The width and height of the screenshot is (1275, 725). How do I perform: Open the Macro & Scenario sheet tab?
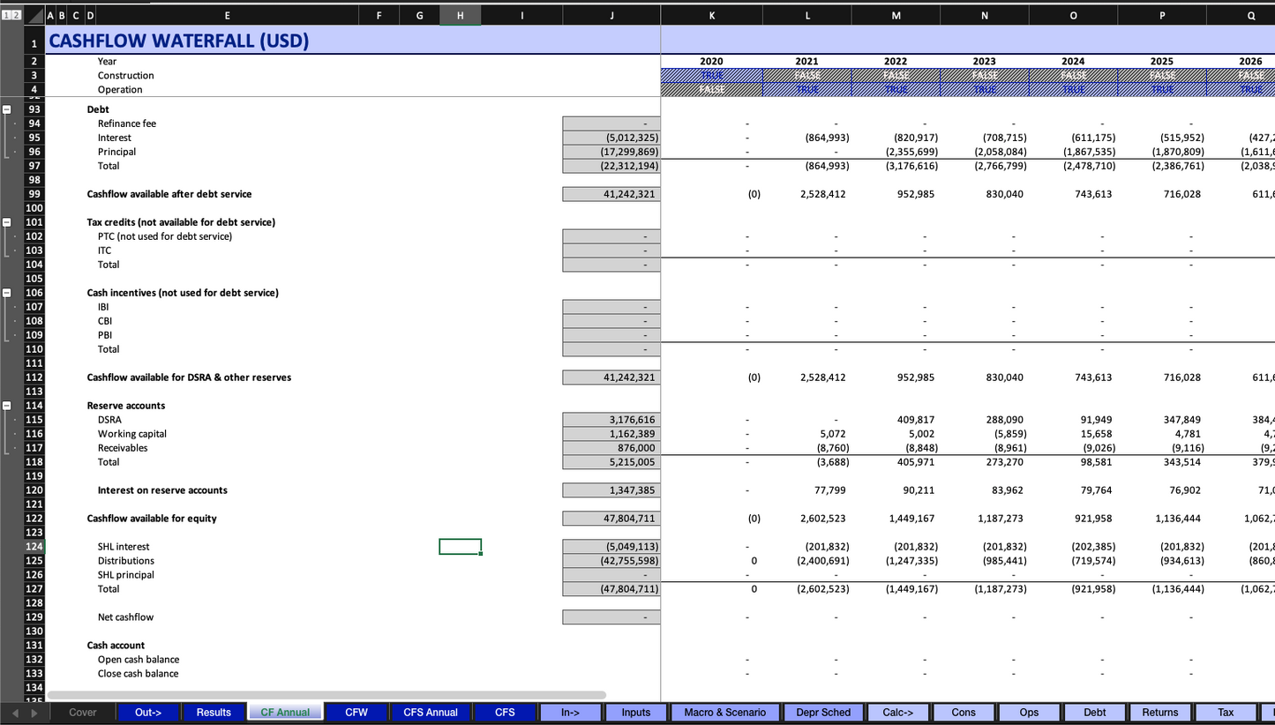point(725,713)
